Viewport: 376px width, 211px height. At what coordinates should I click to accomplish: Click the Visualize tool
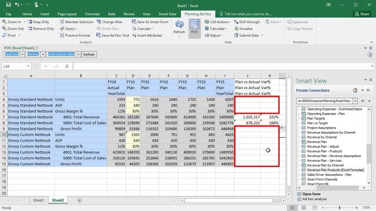click(243, 29)
